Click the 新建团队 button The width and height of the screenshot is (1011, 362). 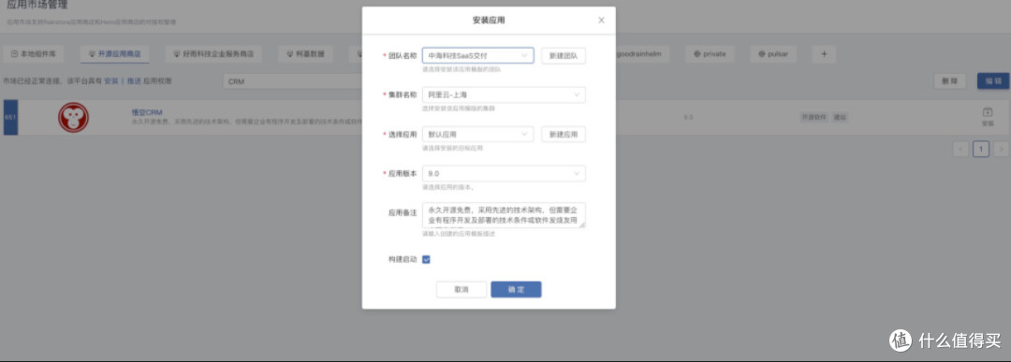click(x=564, y=56)
